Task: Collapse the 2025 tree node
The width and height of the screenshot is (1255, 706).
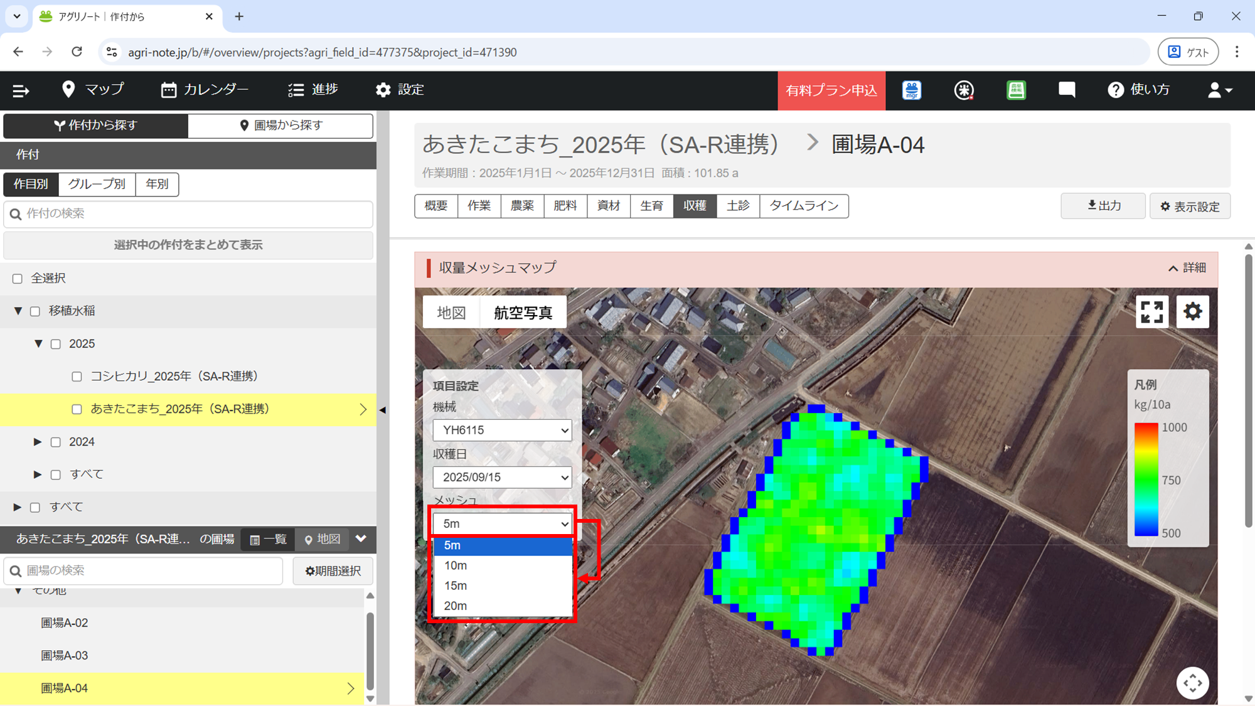Action: click(38, 343)
